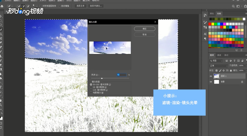Image resolution: width=247 pixels, height=136 pixels.
Task: Switch to 路径 tab
Action: point(226,55)
